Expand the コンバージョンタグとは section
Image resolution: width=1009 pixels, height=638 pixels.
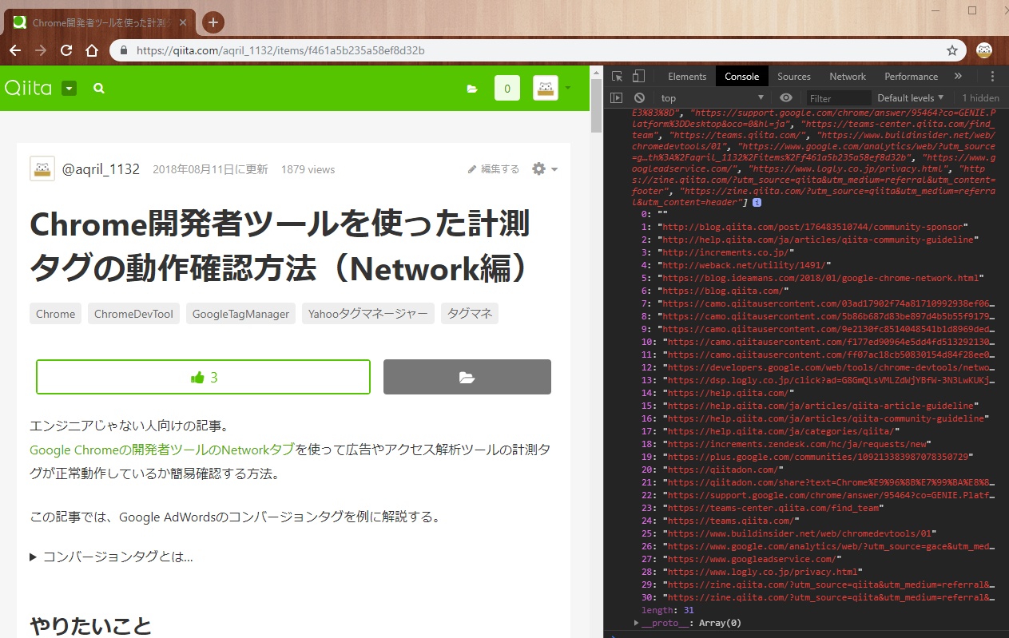112,557
